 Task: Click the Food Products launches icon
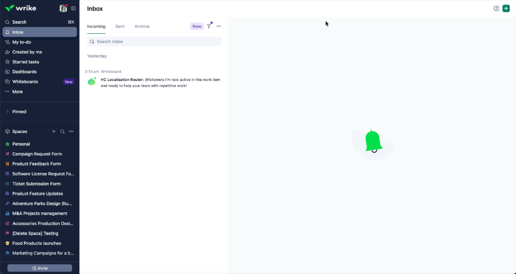point(8,243)
